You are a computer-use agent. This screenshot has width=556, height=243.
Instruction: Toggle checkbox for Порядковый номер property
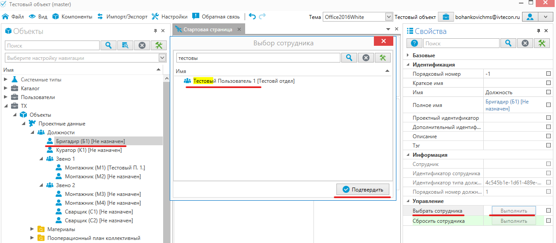(x=549, y=74)
